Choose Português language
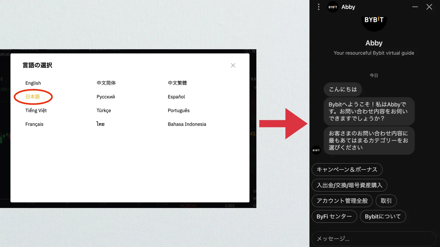 [x=178, y=110]
